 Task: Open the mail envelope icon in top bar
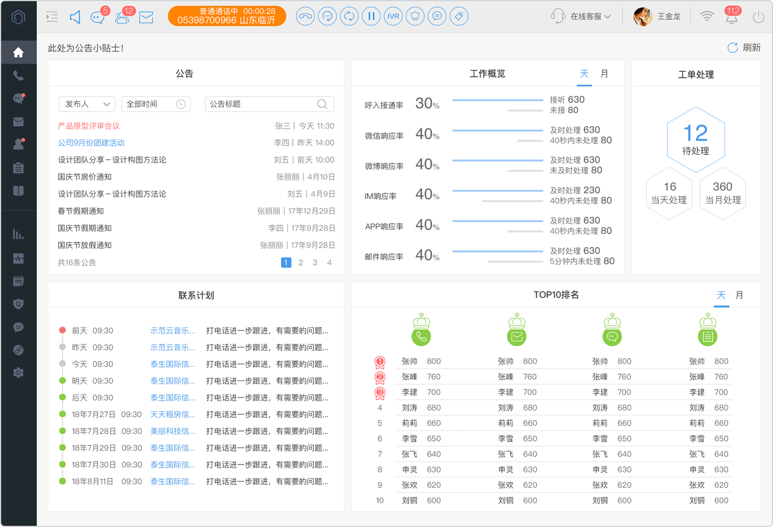point(146,17)
